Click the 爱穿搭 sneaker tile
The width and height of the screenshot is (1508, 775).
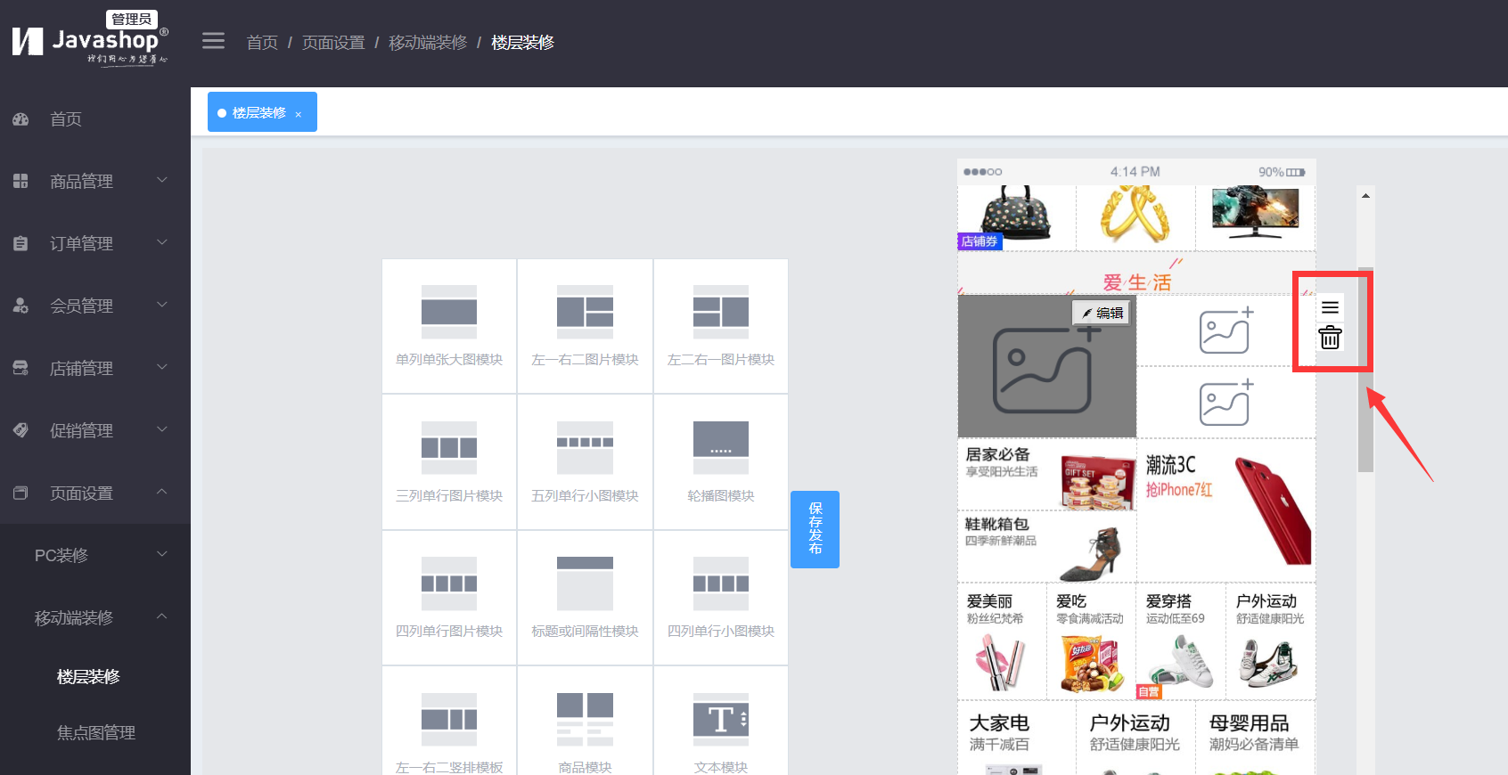[1181, 641]
